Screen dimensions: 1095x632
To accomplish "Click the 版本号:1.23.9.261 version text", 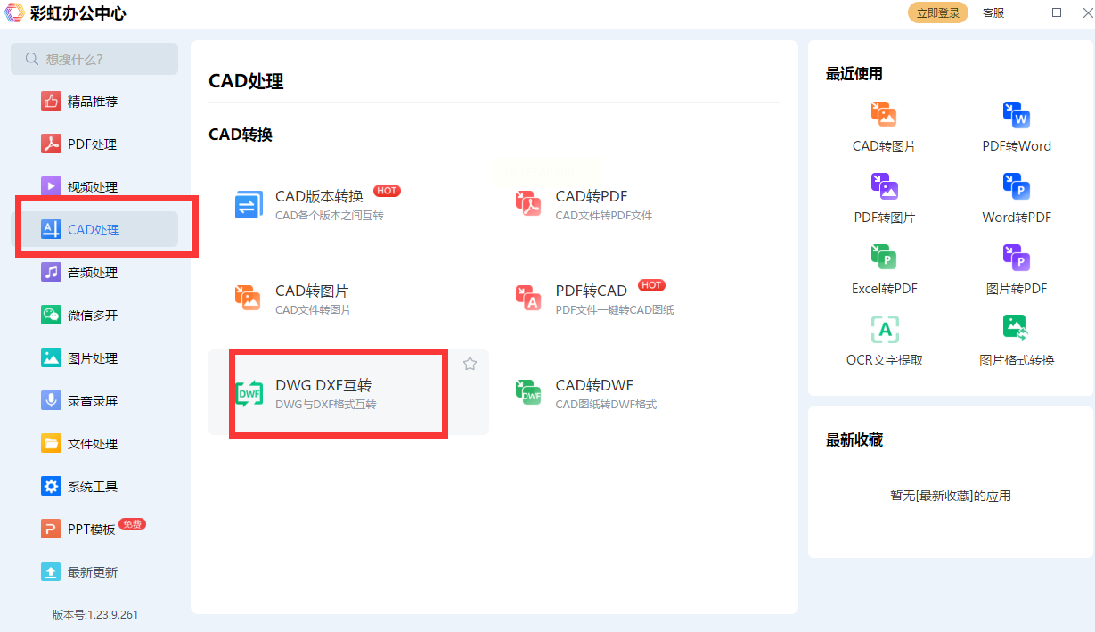I will 95,614.
